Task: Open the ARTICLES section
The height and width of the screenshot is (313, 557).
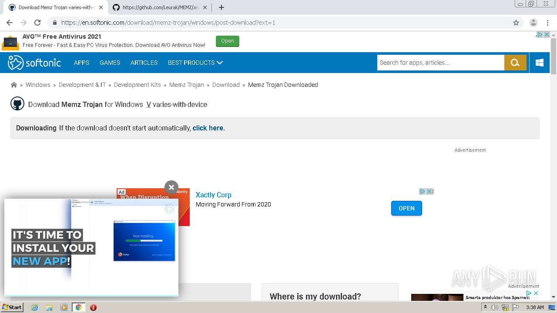Action: point(144,63)
